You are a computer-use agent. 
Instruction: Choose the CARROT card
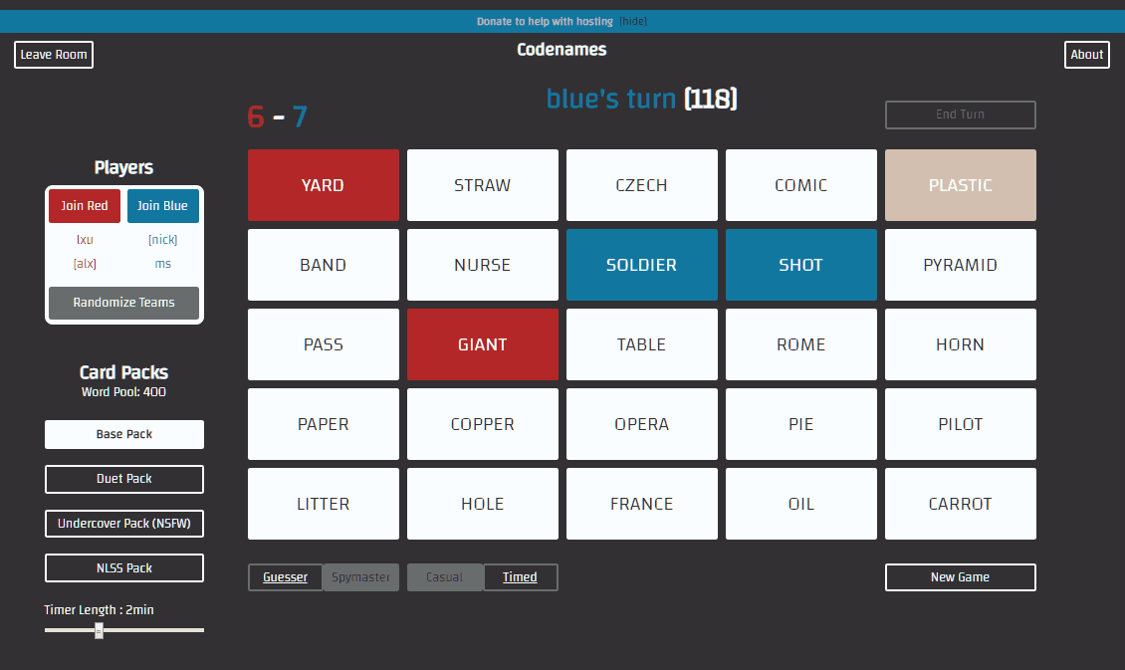[960, 504]
